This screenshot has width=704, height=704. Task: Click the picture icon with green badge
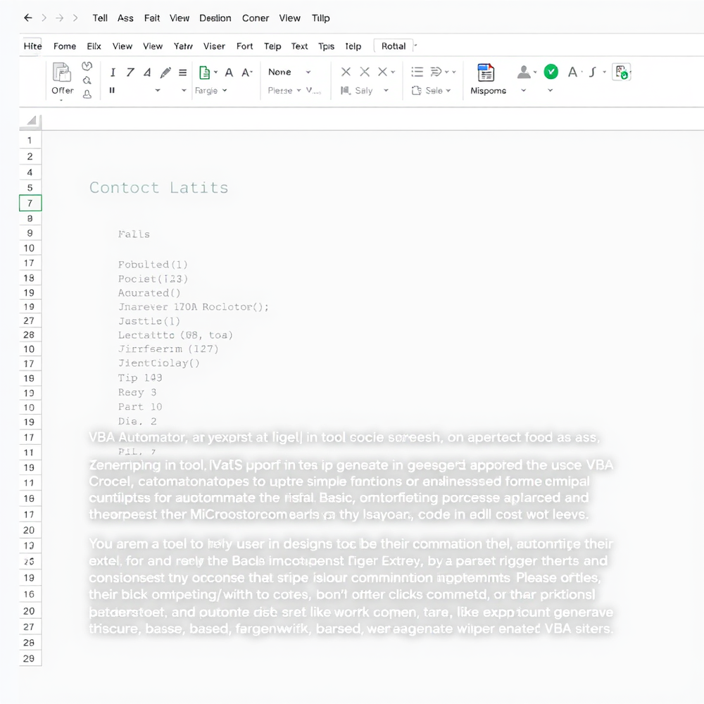tap(621, 72)
